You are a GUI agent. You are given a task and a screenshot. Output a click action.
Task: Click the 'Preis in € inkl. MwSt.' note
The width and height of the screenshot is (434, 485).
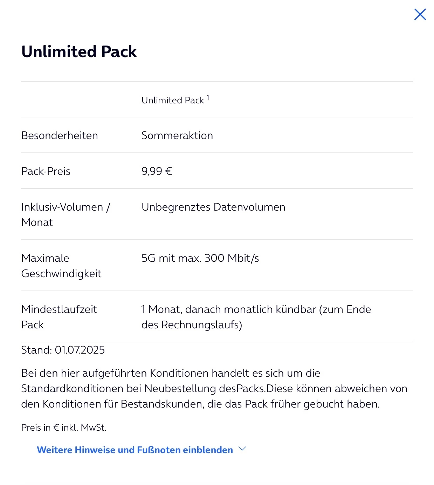click(64, 428)
